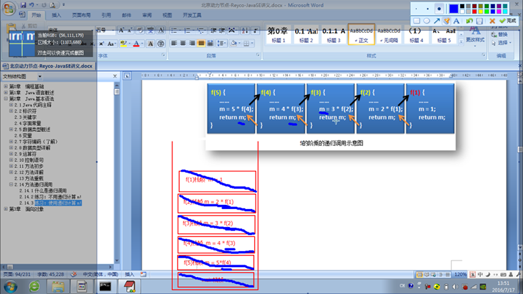Click the center-align paragraph icon
This screenshot has height=294, width=523.
pyautogui.click(x=182, y=44)
